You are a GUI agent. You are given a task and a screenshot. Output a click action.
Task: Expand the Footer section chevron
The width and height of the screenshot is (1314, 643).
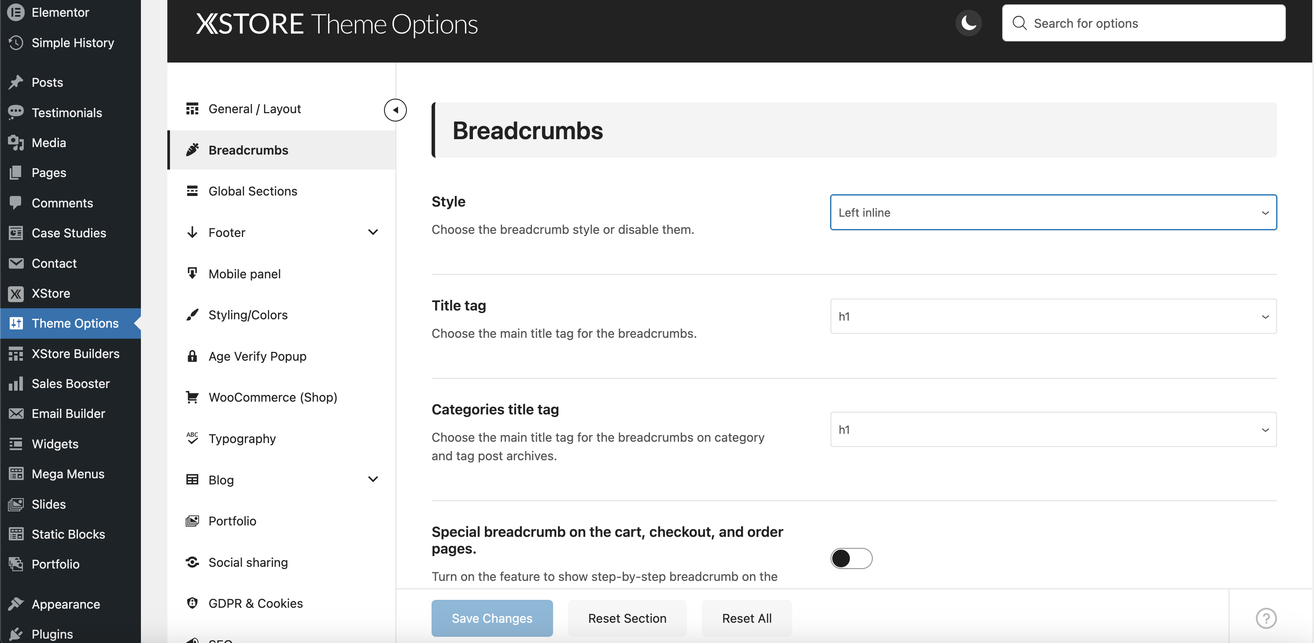pyautogui.click(x=373, y=232)
